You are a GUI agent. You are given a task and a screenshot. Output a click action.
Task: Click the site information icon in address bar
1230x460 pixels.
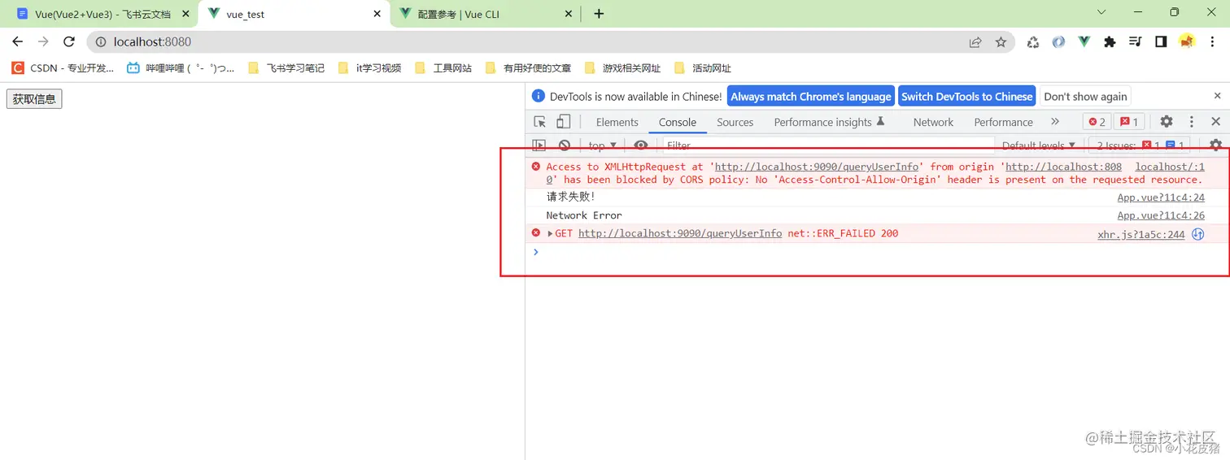[99, 42]
